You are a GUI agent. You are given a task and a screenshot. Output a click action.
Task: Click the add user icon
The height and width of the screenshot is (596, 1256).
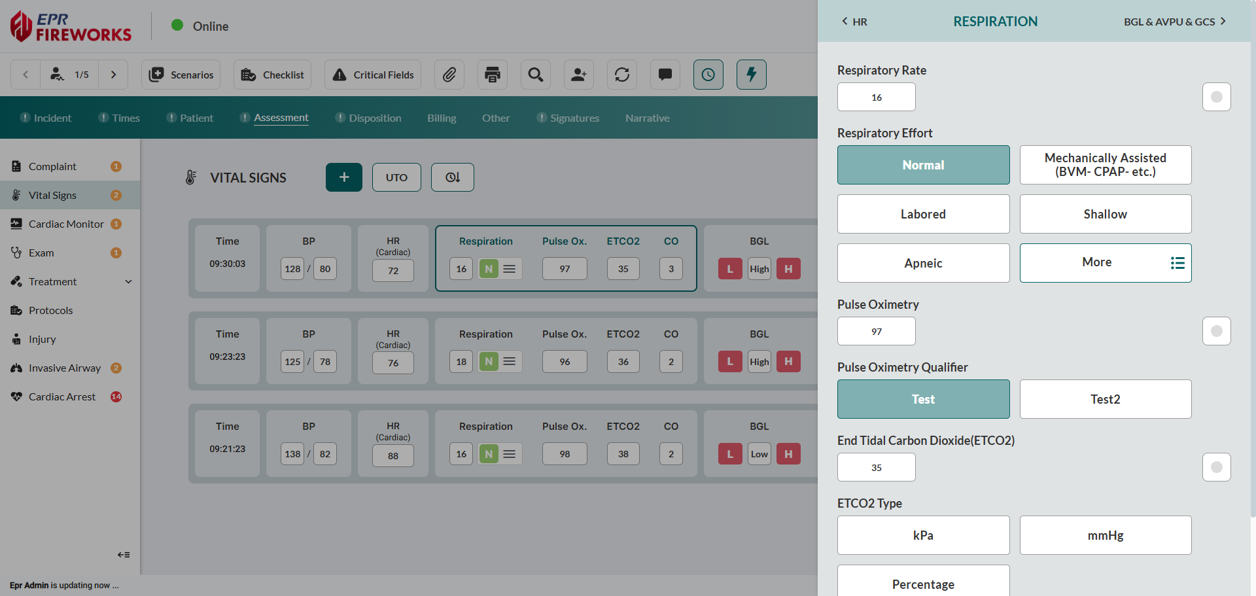pyautogui.click(x=579, y=75)
